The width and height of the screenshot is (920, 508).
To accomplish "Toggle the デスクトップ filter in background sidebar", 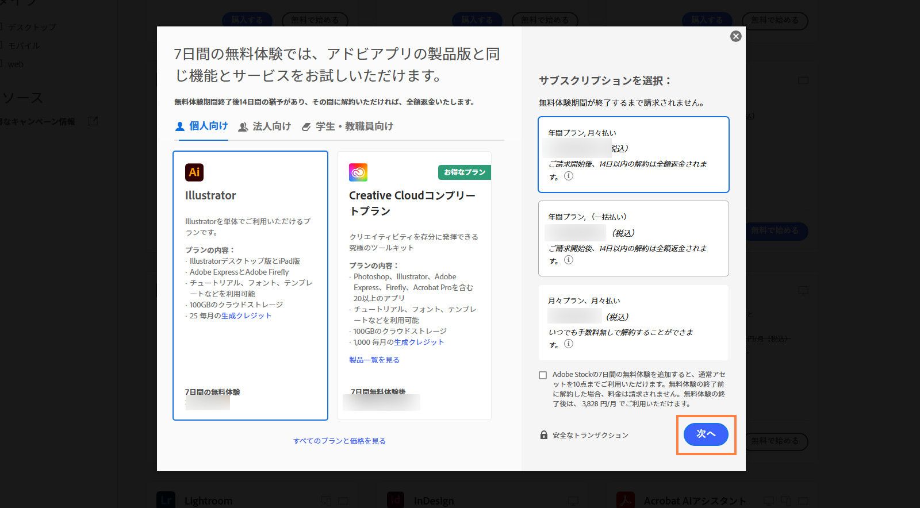I will [x=2, y=27].
